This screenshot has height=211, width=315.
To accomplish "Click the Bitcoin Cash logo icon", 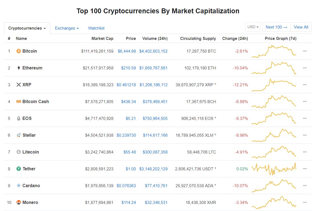I will (19, 101).
